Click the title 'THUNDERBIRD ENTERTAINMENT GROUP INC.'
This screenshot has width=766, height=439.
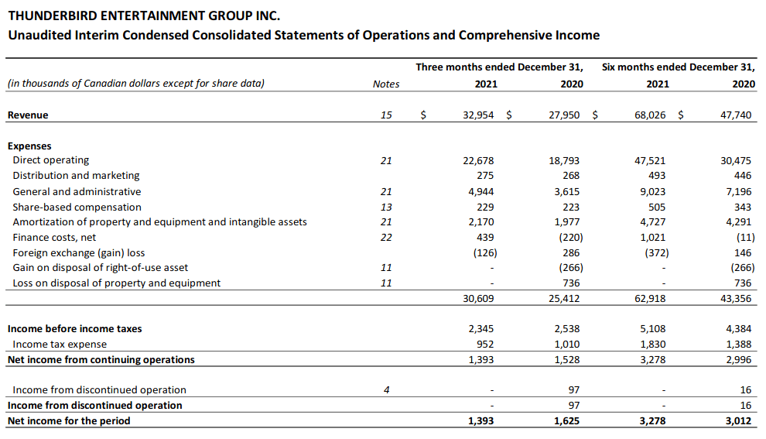tap(144, 15)
